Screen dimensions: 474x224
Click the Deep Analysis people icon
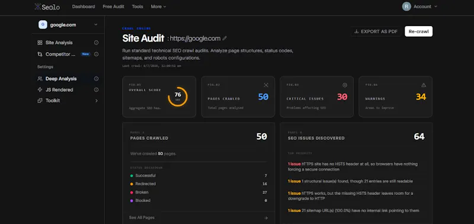(x=40, y=79)
